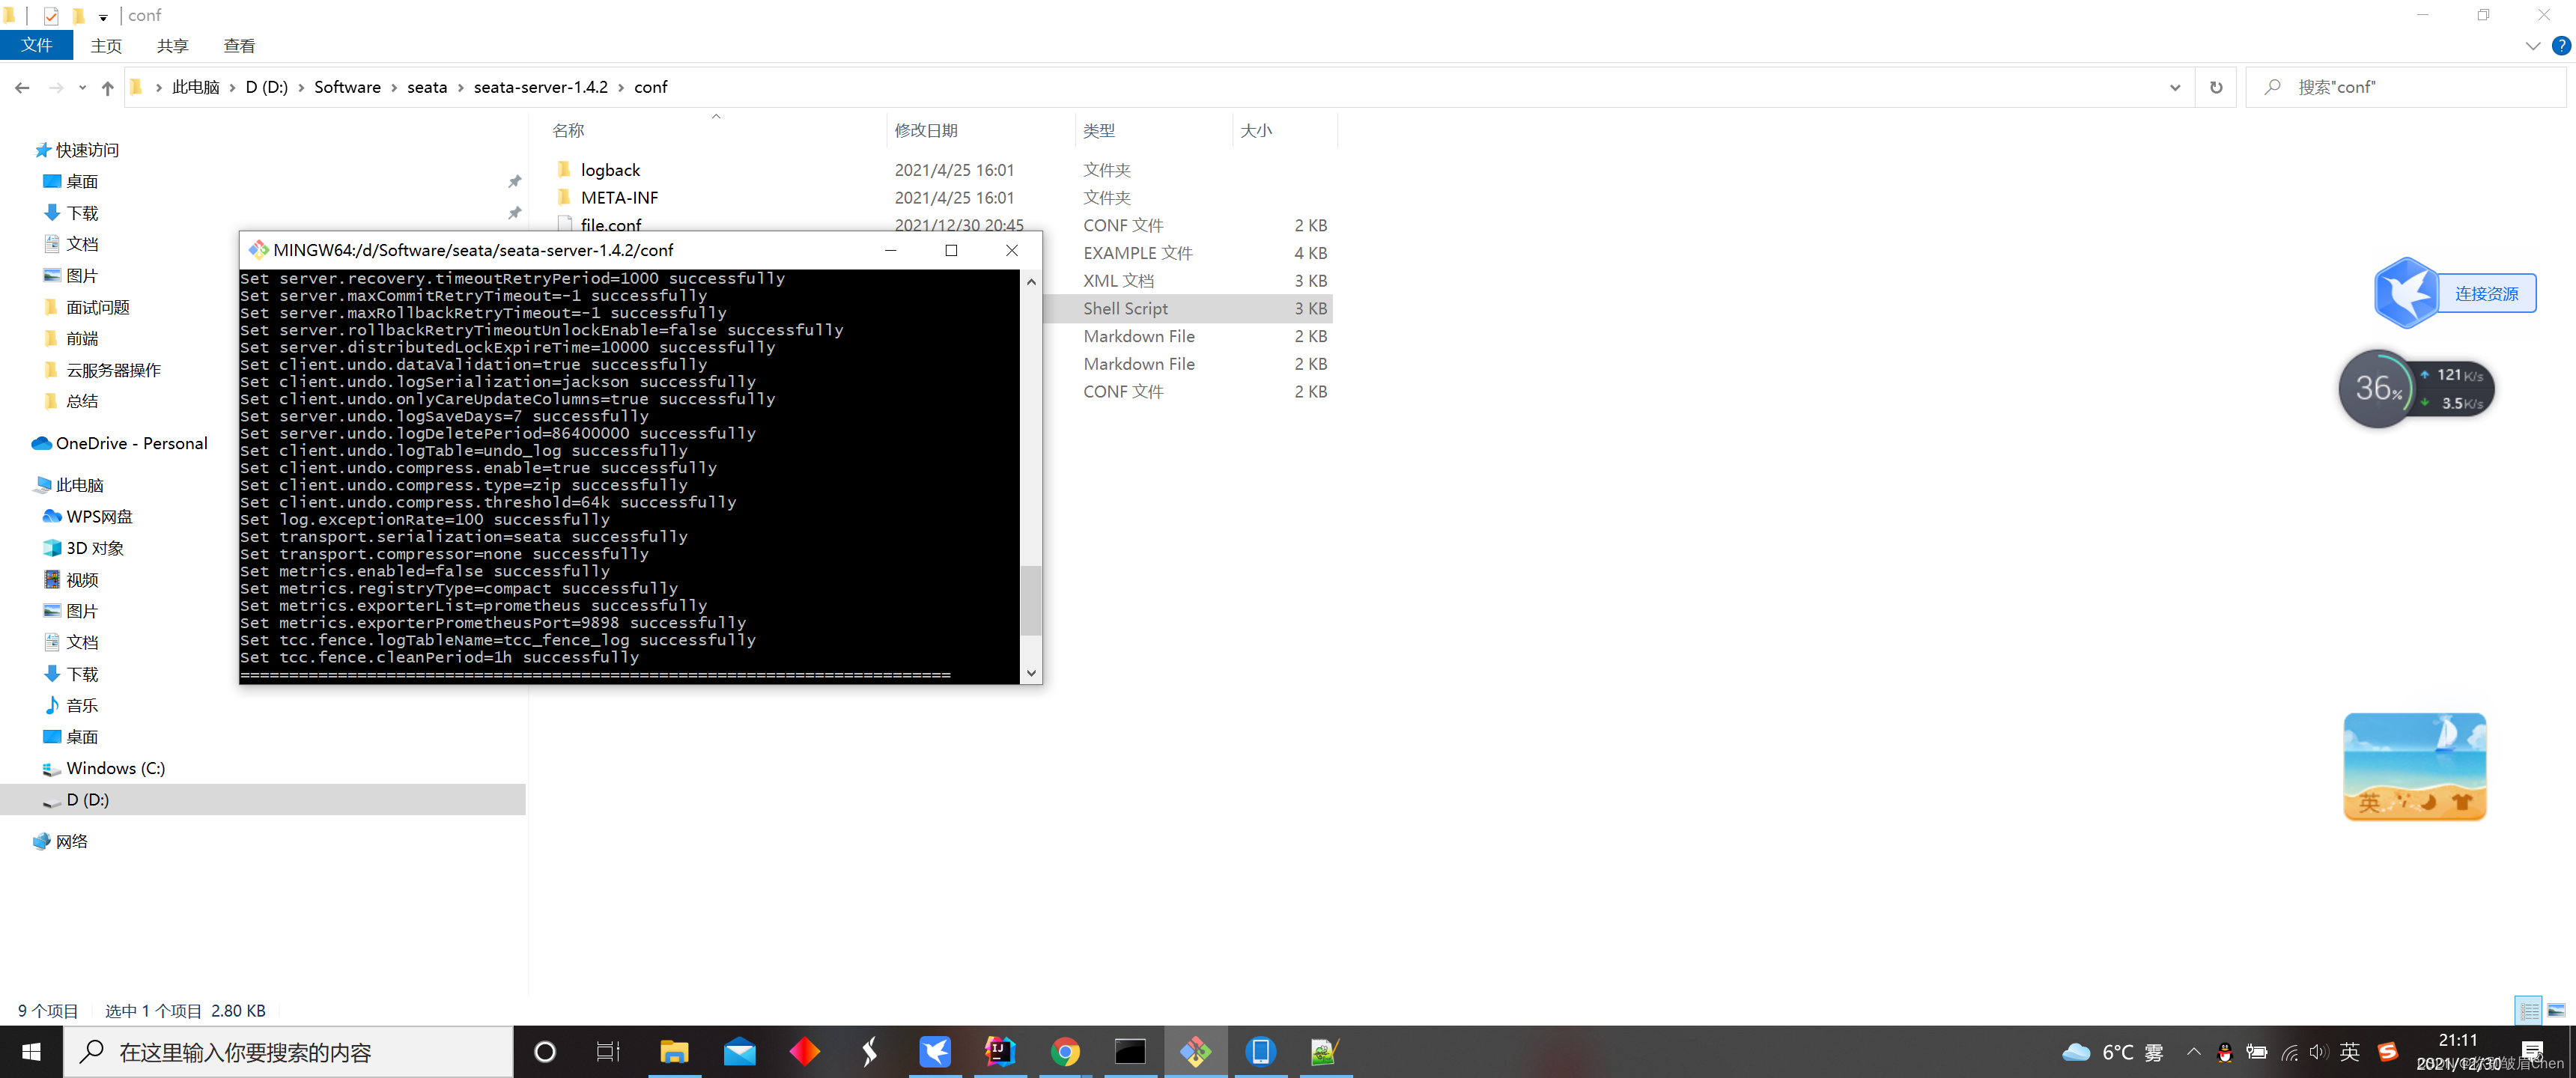2576x1078 pixels.
Task: Open recent locations dropdown arrow
Action: click(82, 88)
